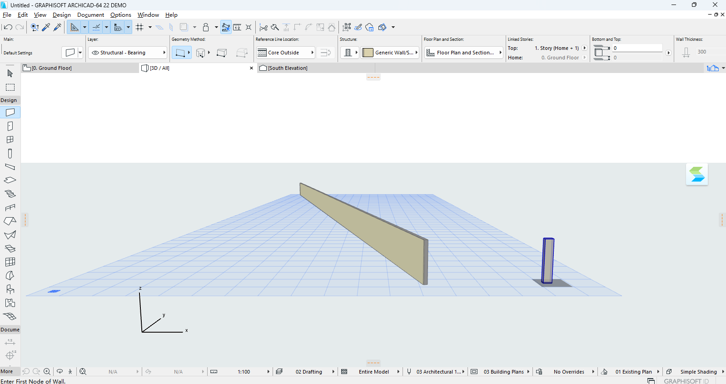Click the scissors Trim icon
726x384 pixels.
tap(263, 27)
